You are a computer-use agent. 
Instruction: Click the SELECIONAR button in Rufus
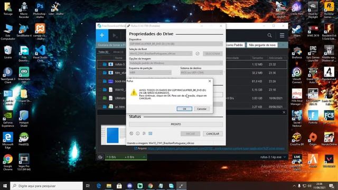(212, 54)
